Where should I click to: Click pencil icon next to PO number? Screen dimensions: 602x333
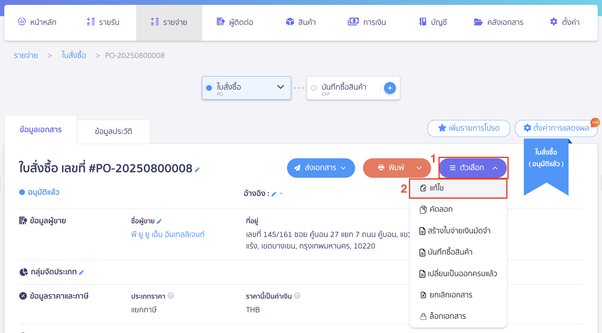pos(197,170)
